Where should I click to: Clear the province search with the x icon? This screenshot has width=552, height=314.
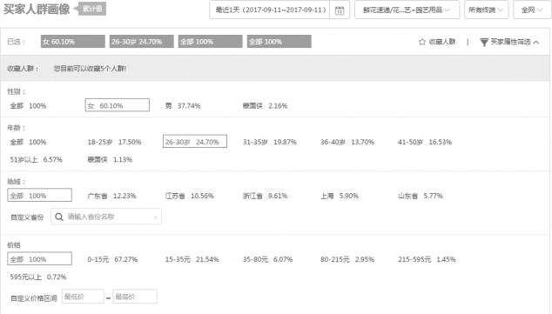155,217
